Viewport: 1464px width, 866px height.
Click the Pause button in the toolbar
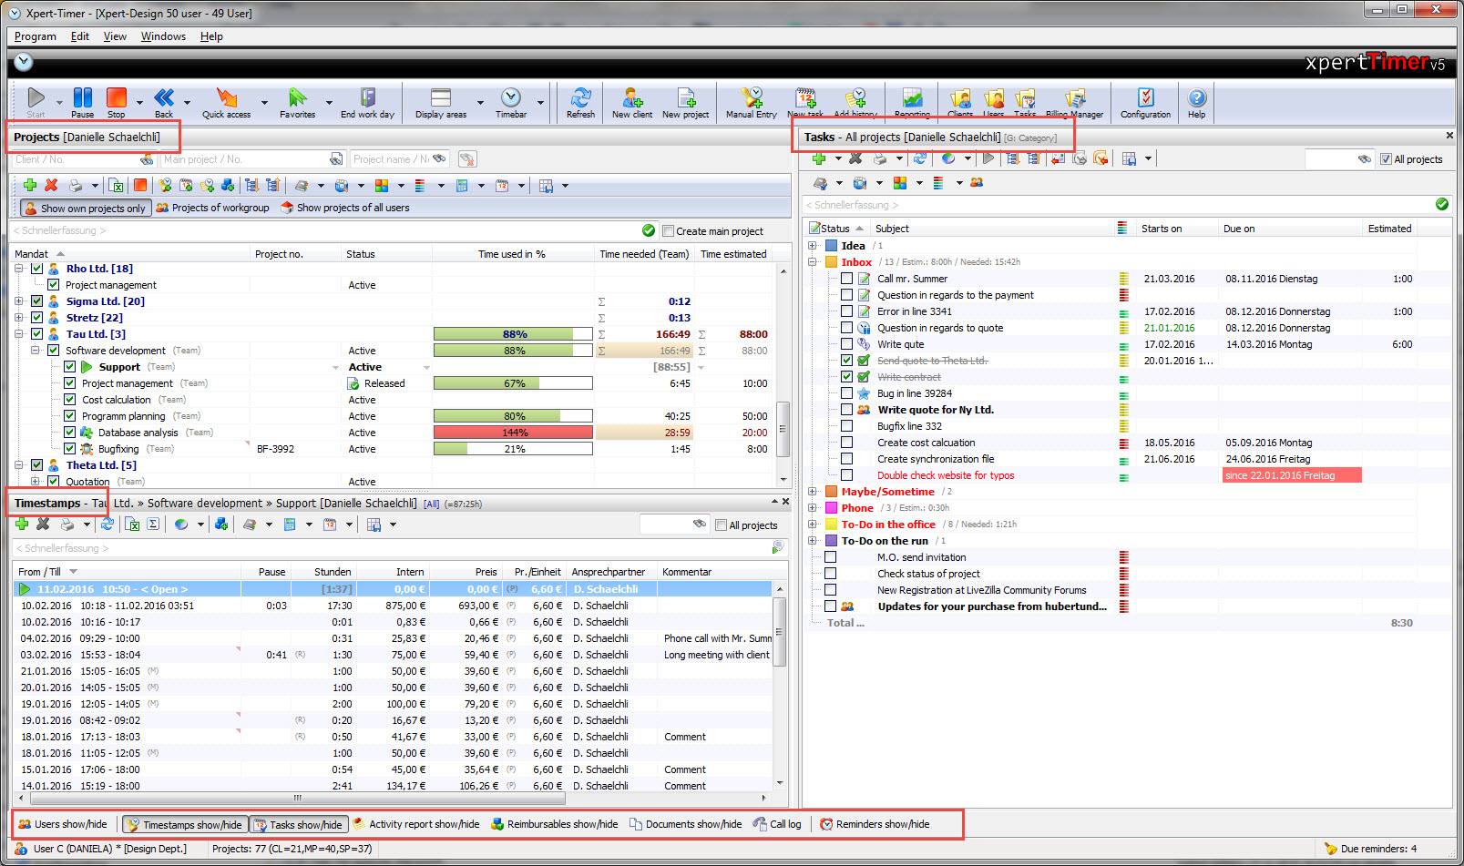click(82, 100)
